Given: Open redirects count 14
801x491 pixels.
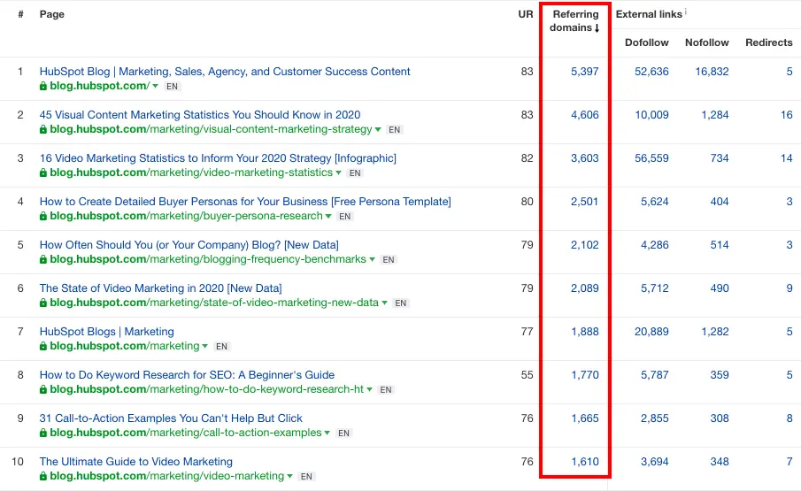Looking at the screenshot, I should (x=787, y=158).
